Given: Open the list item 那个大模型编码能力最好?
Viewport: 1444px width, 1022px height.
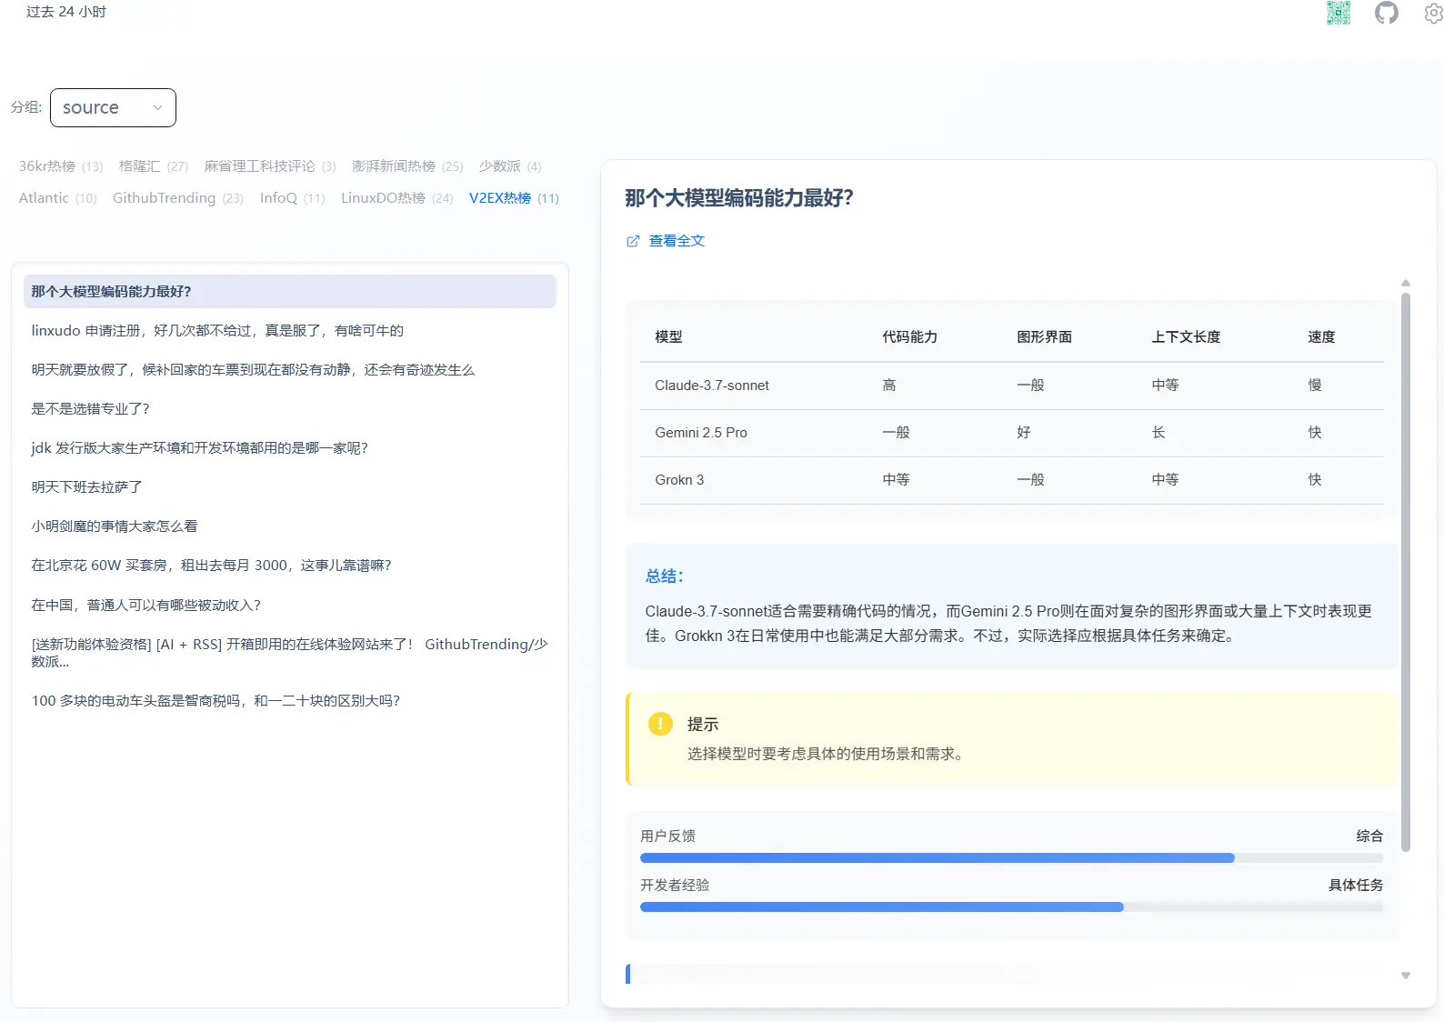Looking at the screenshot, I should (x=290, y=292).
